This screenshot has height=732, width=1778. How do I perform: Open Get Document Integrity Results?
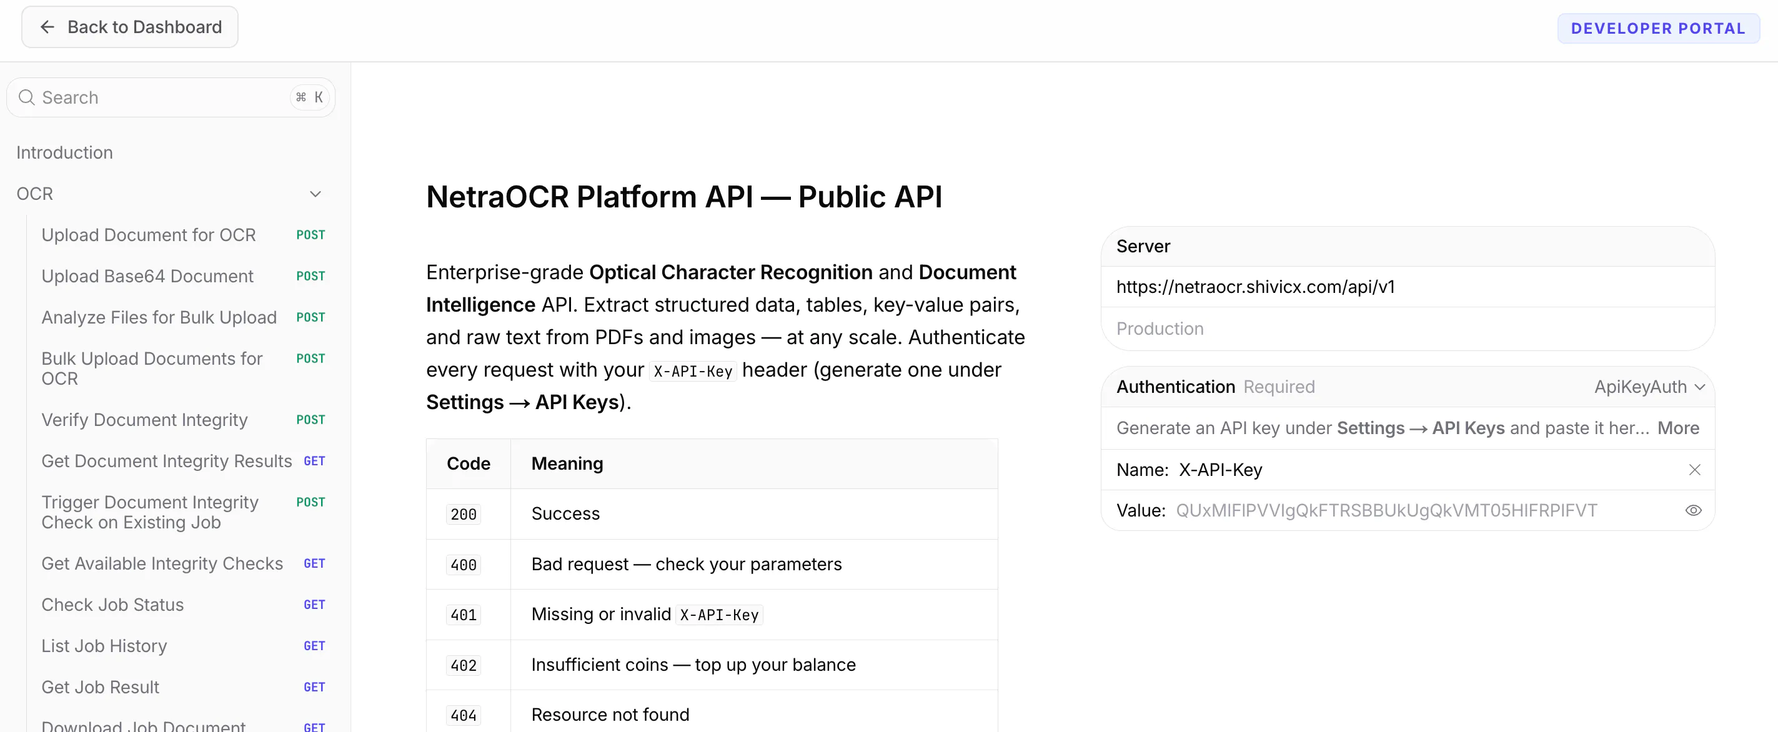pyautogui.click(x=183, y=461)
